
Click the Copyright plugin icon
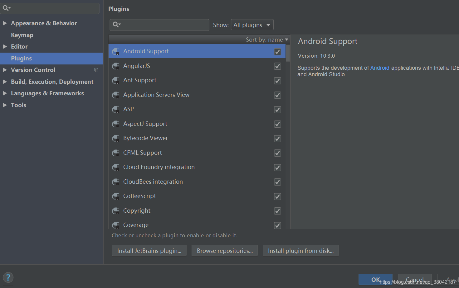(x=115, y=211)
